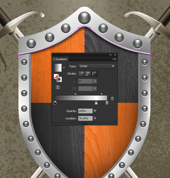Open the Location dropdown arrow
Viewport: 170px width, 178px height.
click(95, 118)
